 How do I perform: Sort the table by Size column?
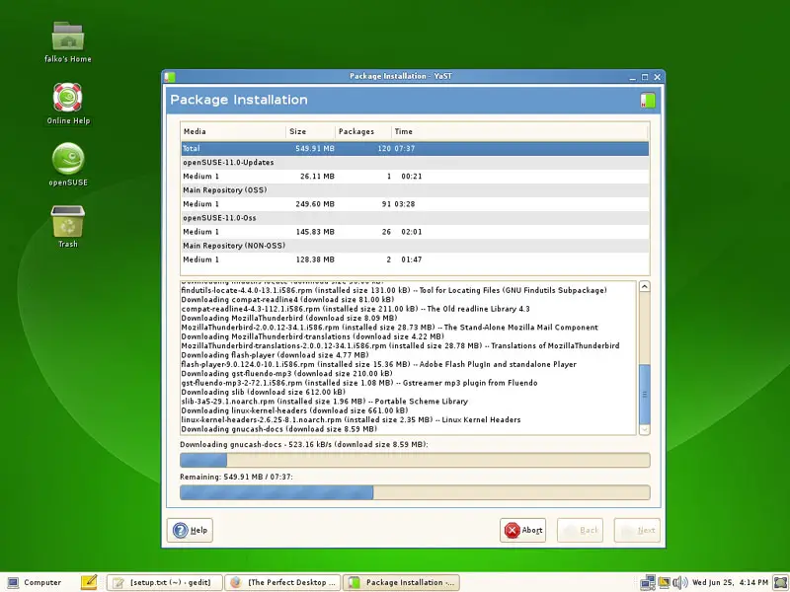click(310, 131)
